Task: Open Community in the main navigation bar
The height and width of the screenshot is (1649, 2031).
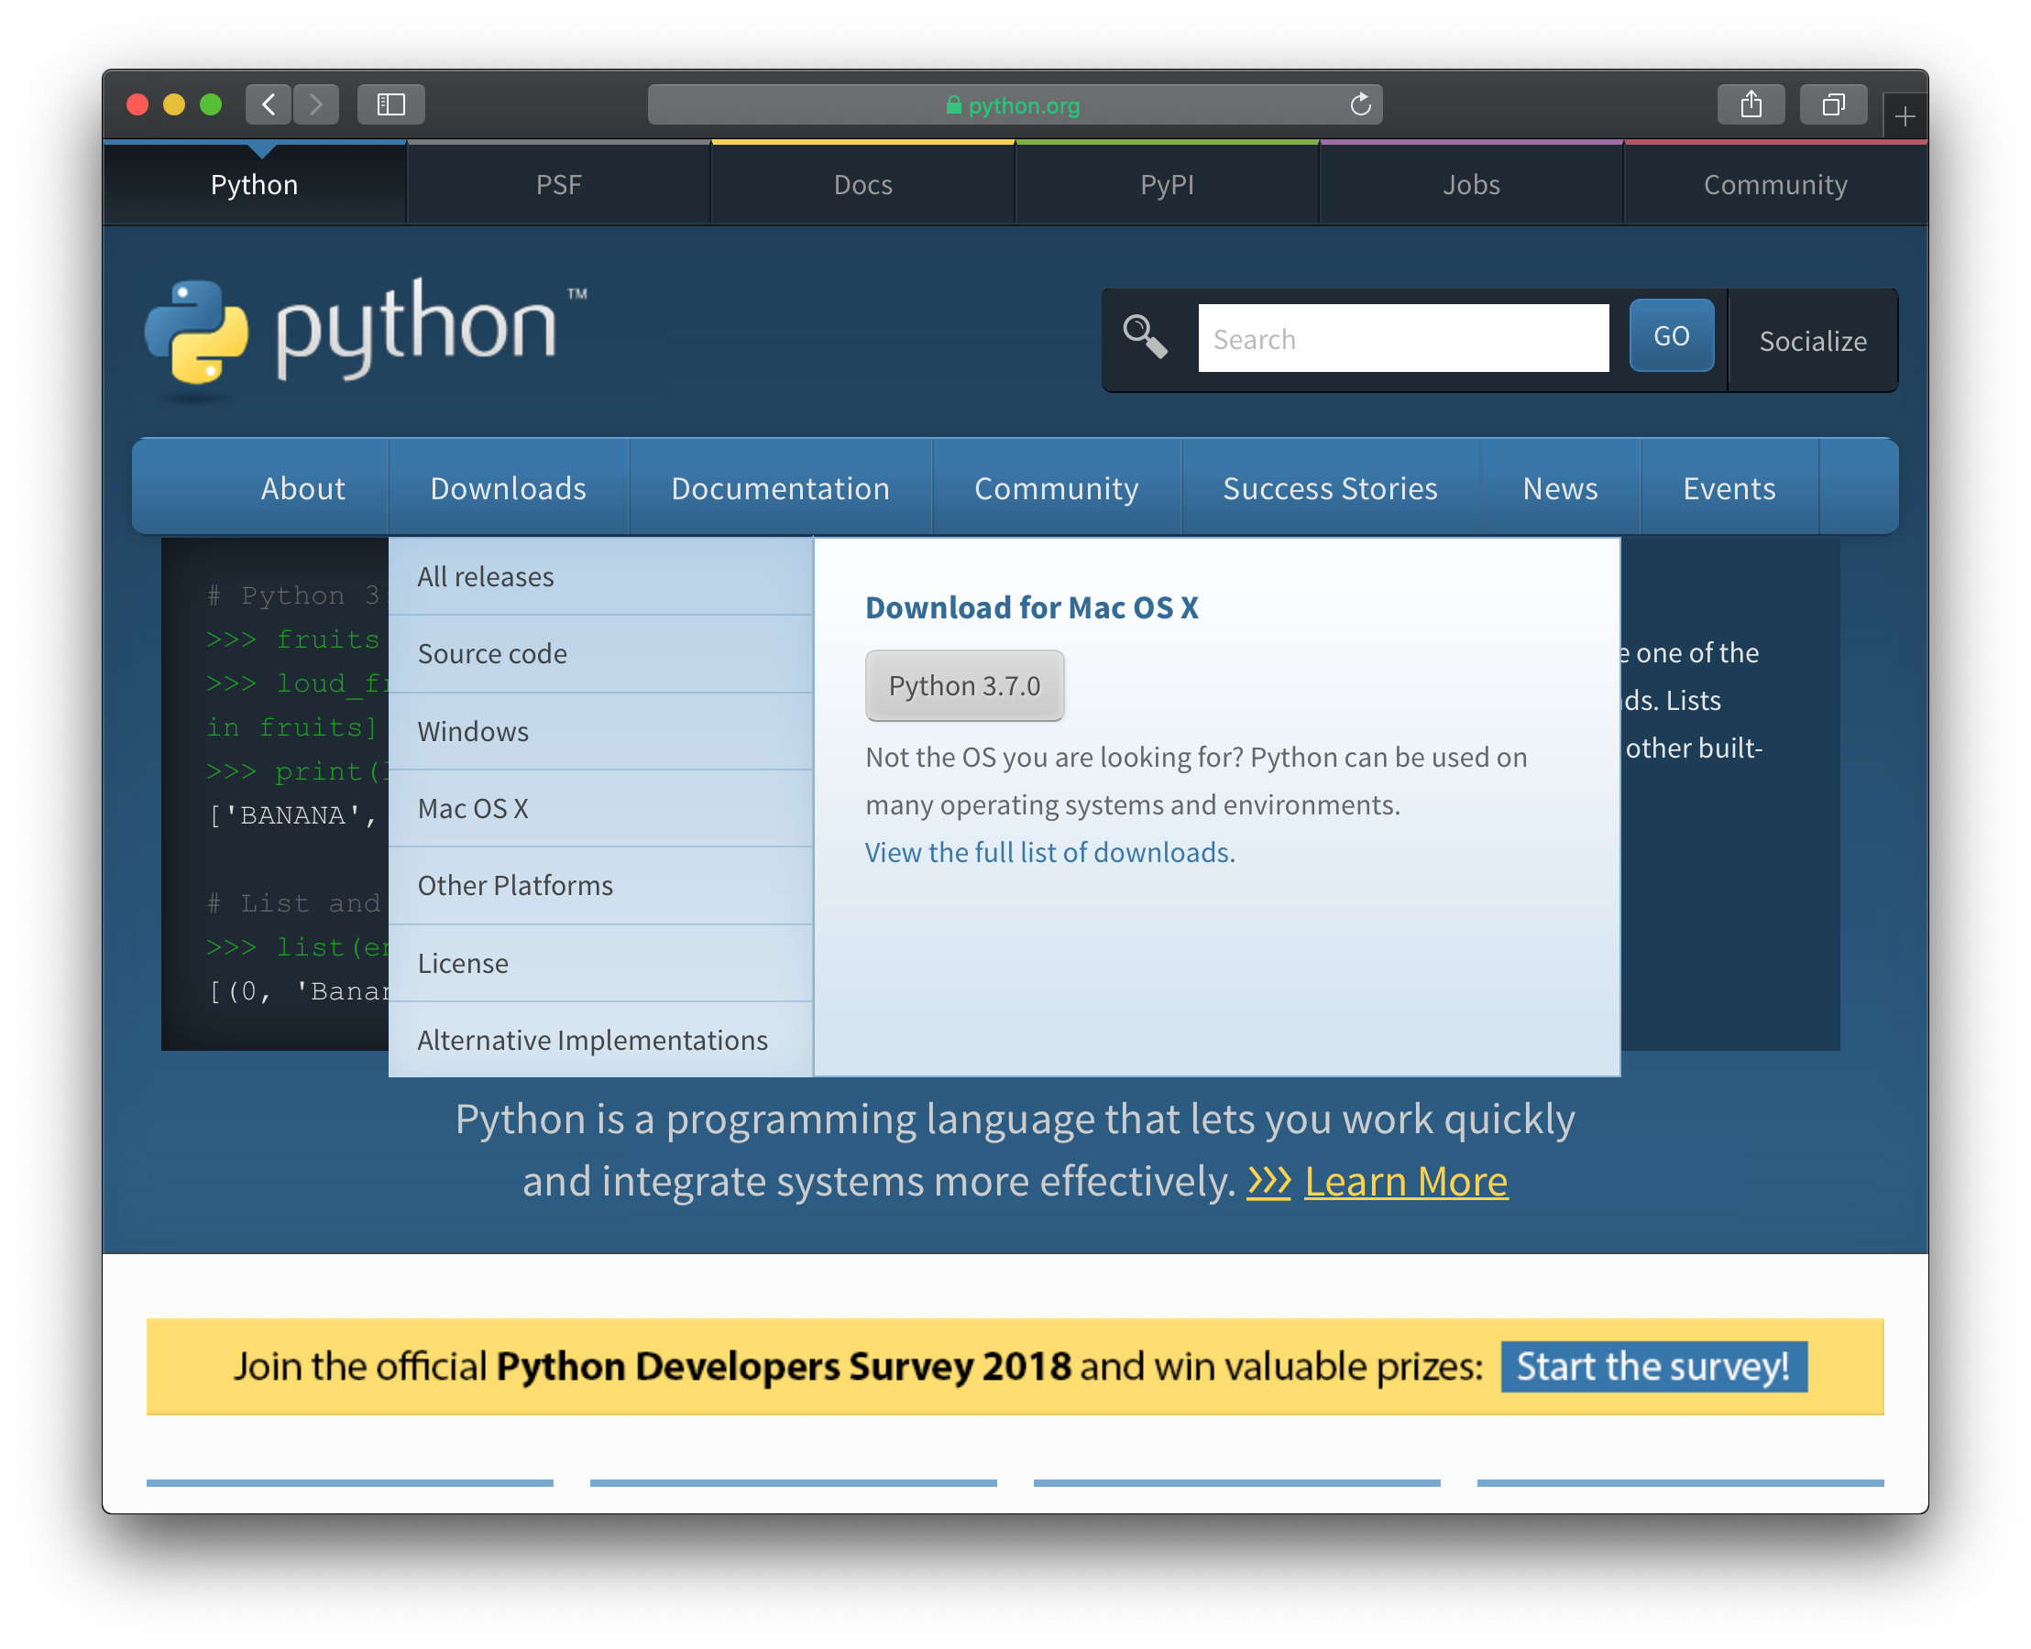Action: (x=1056, y=488)
